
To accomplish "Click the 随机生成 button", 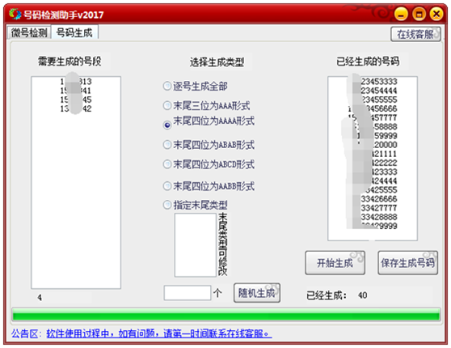I will click(x=257, y=293).
